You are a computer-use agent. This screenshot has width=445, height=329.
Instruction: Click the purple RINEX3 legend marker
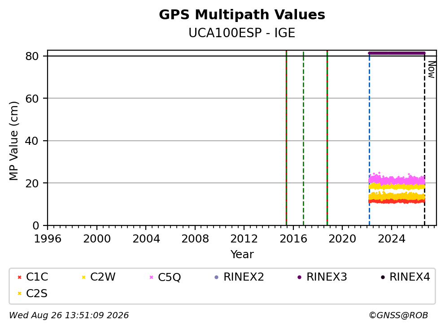(299, 277)
